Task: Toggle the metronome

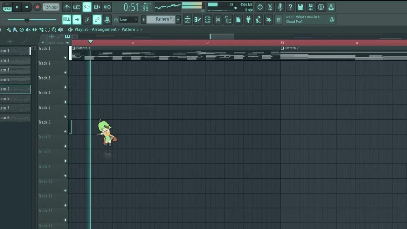Action: (66, 7)
